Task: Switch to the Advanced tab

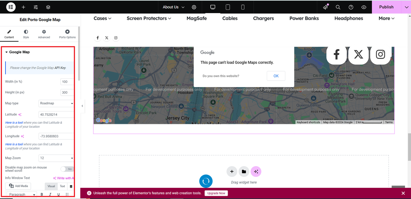Action: point(44,34)
